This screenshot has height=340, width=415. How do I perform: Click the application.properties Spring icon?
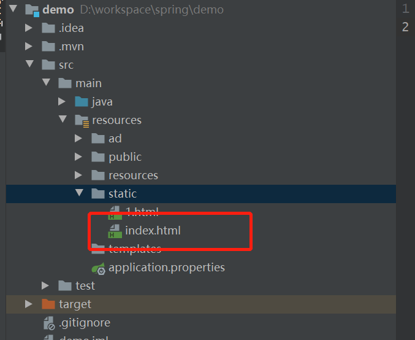[x=99, y=268]
